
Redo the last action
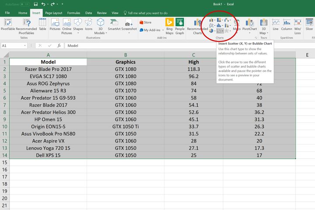point(52,4)
